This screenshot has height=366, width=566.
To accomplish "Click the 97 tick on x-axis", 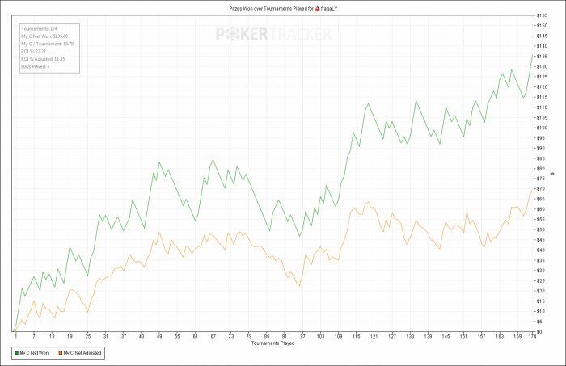I will 303,336.
